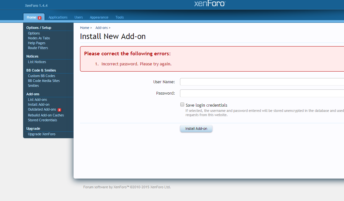The width and height of the screenshot is (344, 201).
Task: Select the Tools tab
Action: click(x=119, y=17)
